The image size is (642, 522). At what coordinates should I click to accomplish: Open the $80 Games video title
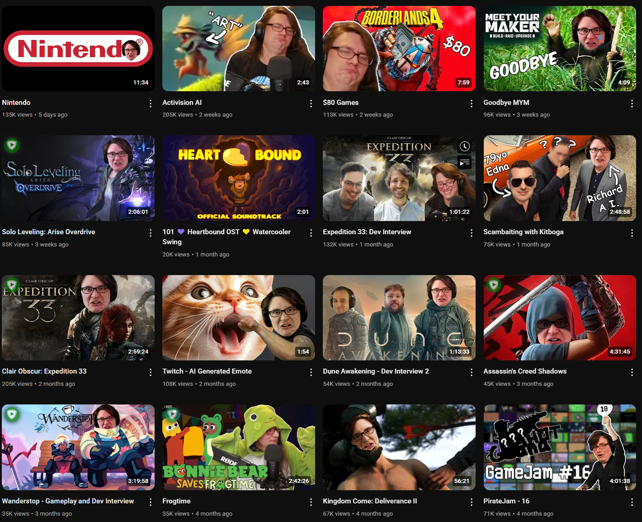point(341,103)
